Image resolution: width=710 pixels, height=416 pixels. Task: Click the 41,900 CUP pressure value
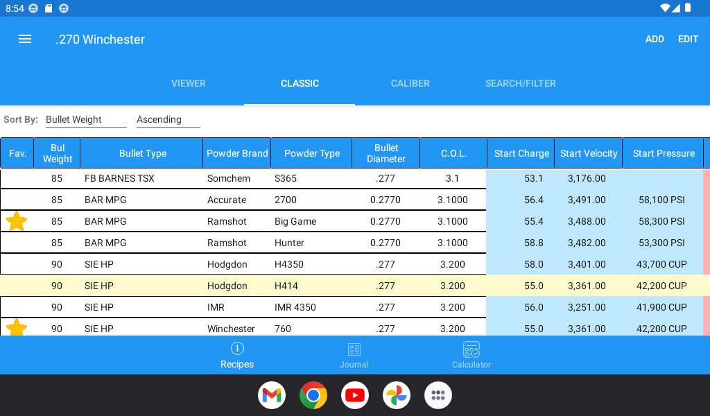click(661, 307)
